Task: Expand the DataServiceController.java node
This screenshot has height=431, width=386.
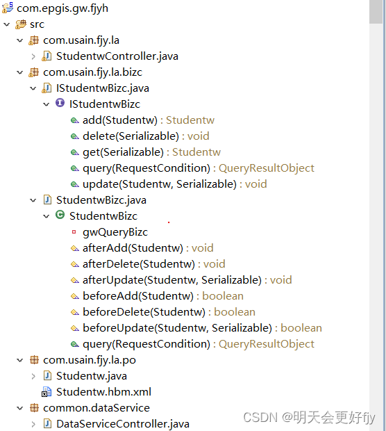Action: click(33, 424)
